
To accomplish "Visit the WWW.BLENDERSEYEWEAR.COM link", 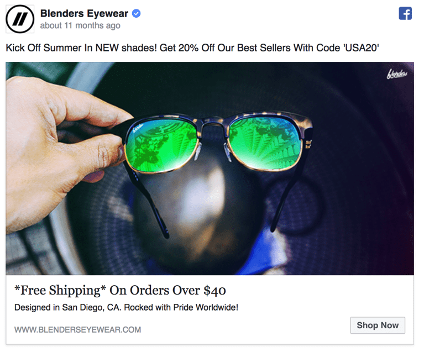I will pyautogui.click(x=78, y=330).
